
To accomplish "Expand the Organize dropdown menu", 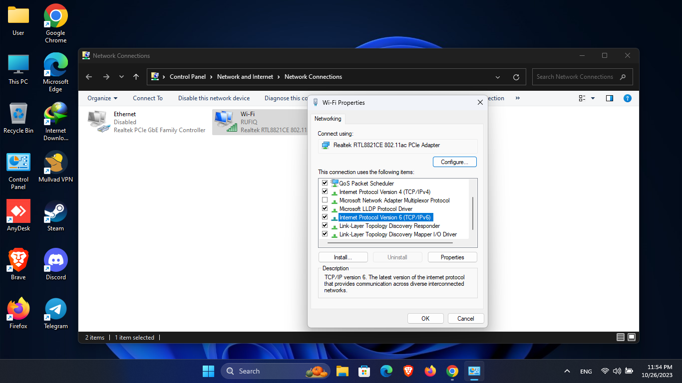I will pyautogui.click(x=102, y=98).
